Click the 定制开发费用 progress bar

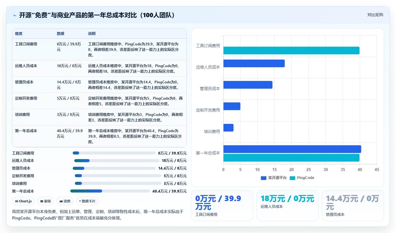pos(118,176)
